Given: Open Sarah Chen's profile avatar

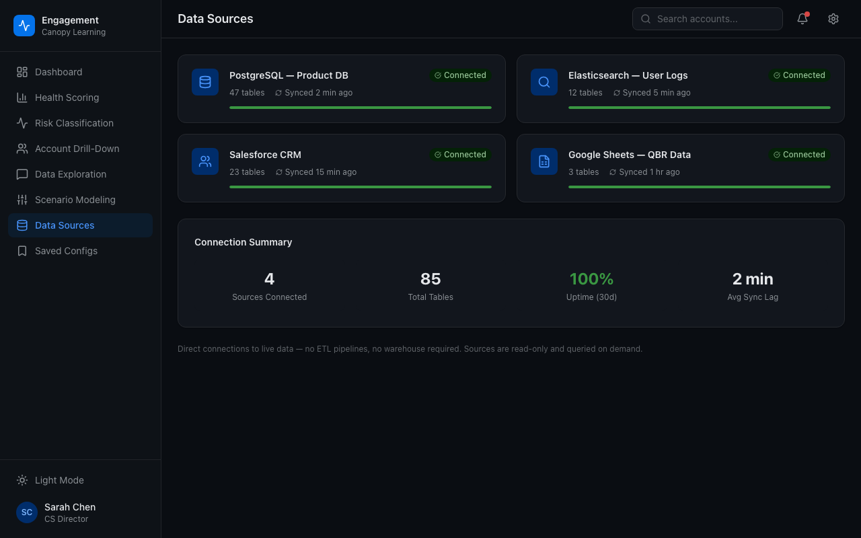Looking at the screenshot, I should point(27,512).
